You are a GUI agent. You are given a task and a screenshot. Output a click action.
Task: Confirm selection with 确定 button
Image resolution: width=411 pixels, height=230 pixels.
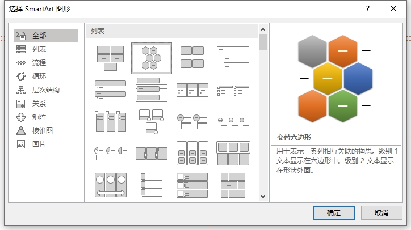(334, 213)
